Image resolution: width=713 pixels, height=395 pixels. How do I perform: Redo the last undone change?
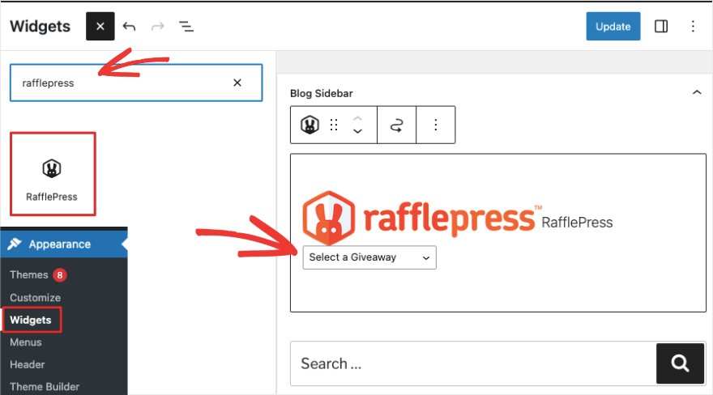point(157,27)
